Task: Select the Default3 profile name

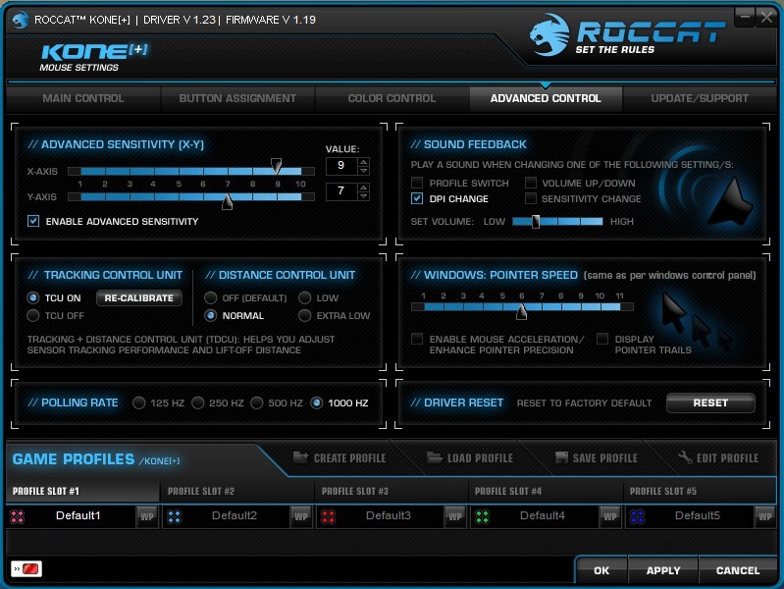Action: coord(388,515)
